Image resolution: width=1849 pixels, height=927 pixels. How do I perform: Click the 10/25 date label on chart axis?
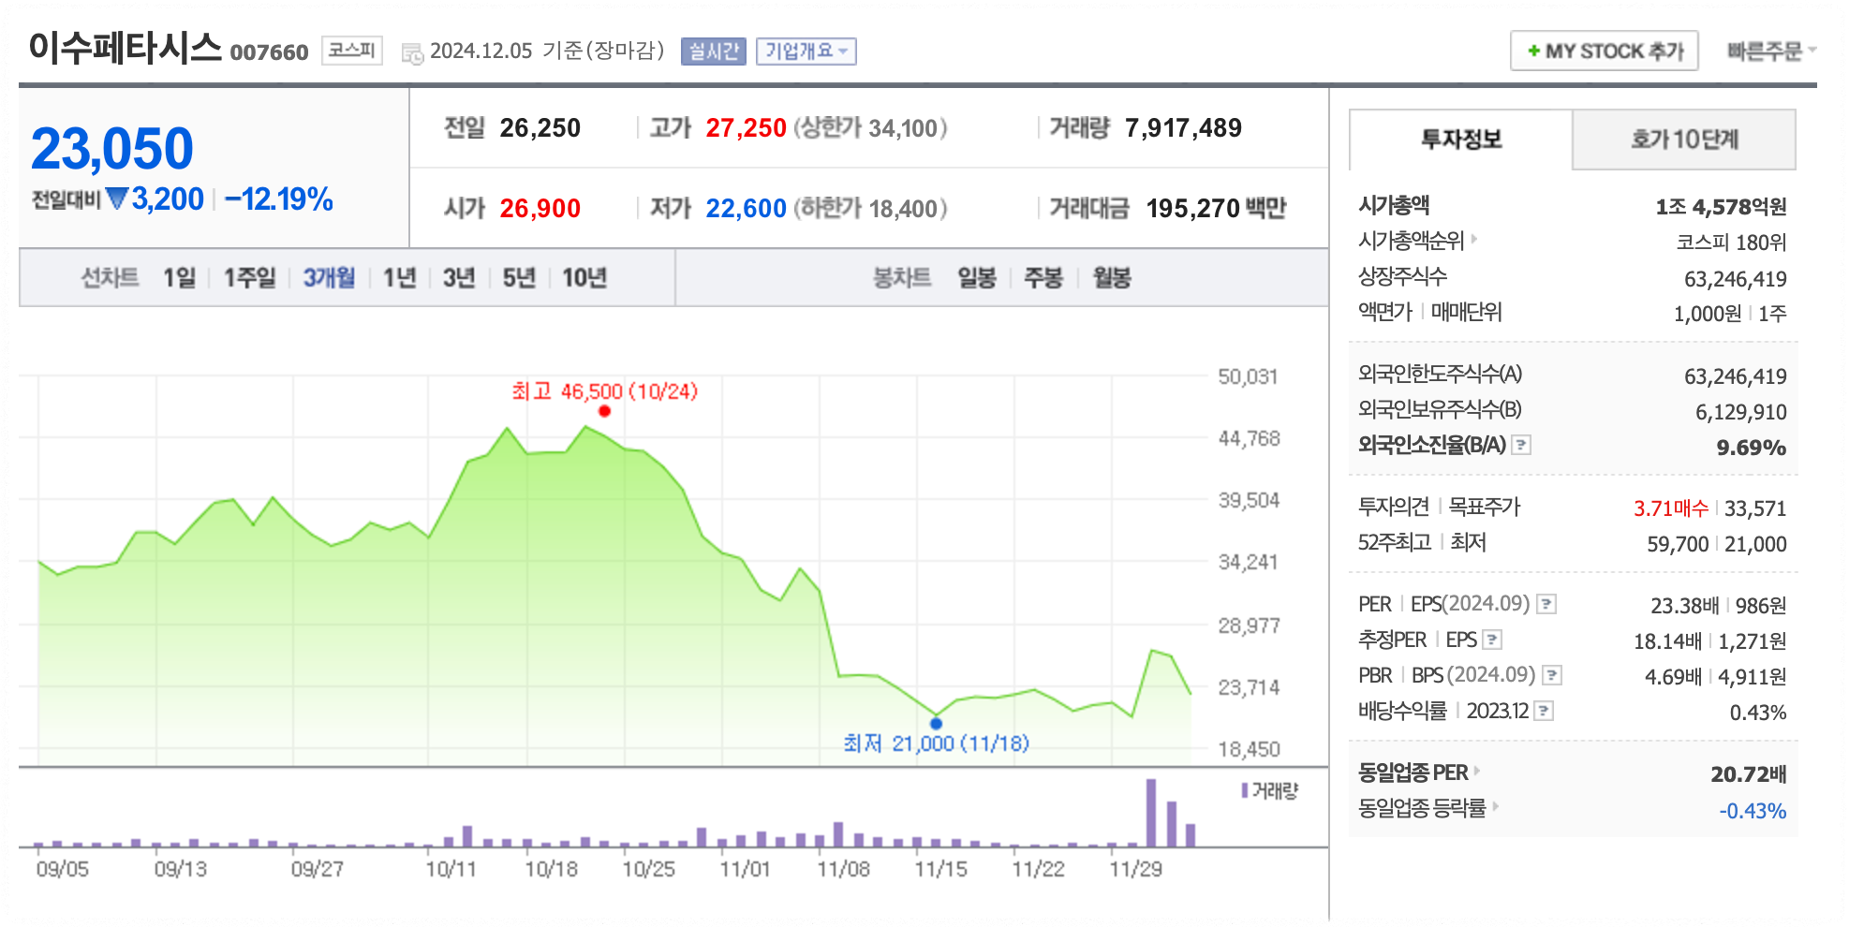(x=649, y=869)
